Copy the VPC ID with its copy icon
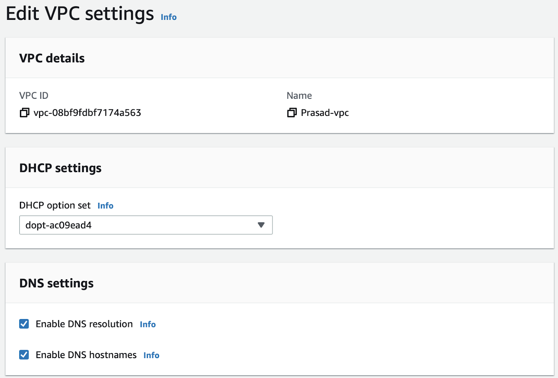The height and width of the screenshot is (378, 558). (24, 112)
